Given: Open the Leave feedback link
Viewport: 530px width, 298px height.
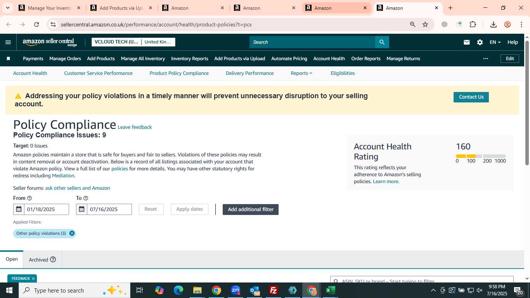Looking at the screenshot, I should tap(135, 127).
